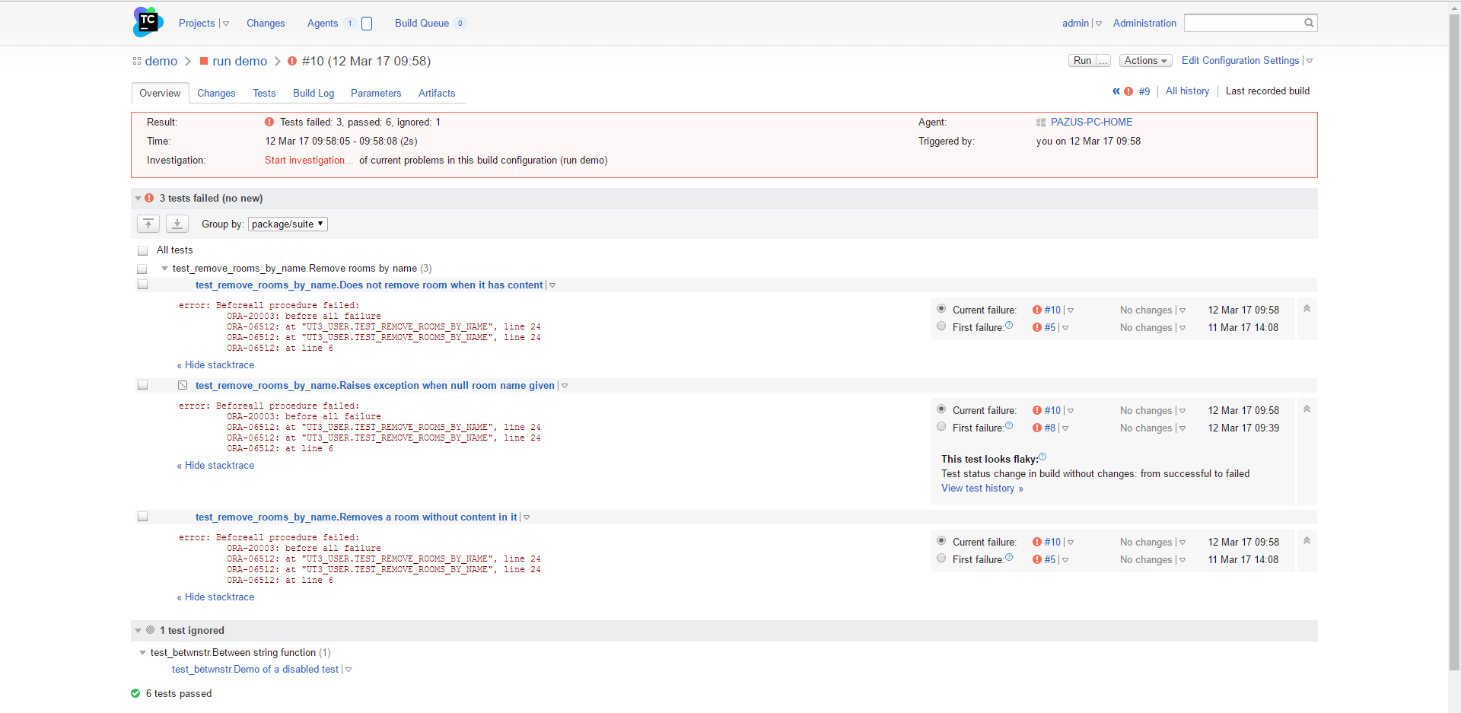This screenshot has height=713, width=1461.
Task: Select the checkbox for 'Does not remove room' test
Action: coord(142,284)
